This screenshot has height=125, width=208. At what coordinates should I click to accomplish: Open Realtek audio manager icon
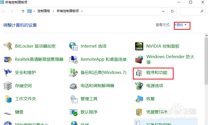[8, 59]
